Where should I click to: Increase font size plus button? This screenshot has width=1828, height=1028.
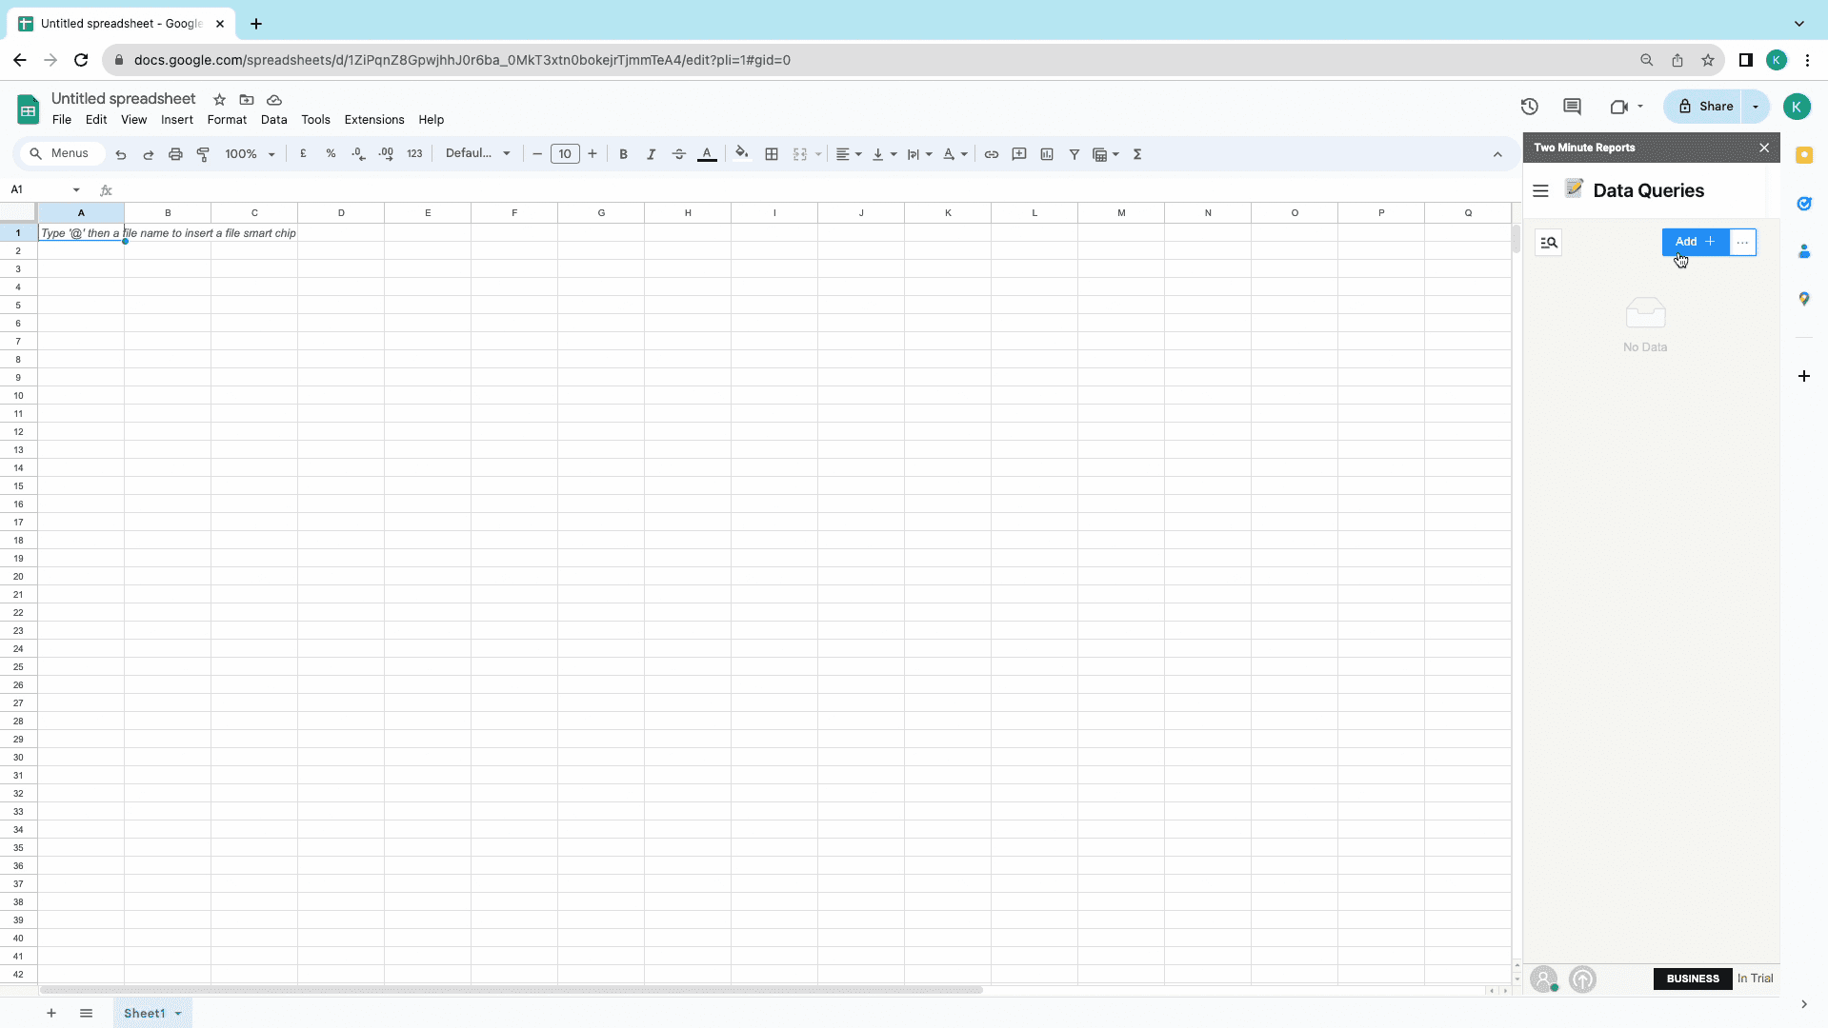point(593,154)
